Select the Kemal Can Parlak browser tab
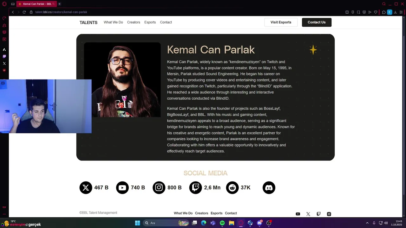Screen dimensions: 406x228 (x=36, y=4)
